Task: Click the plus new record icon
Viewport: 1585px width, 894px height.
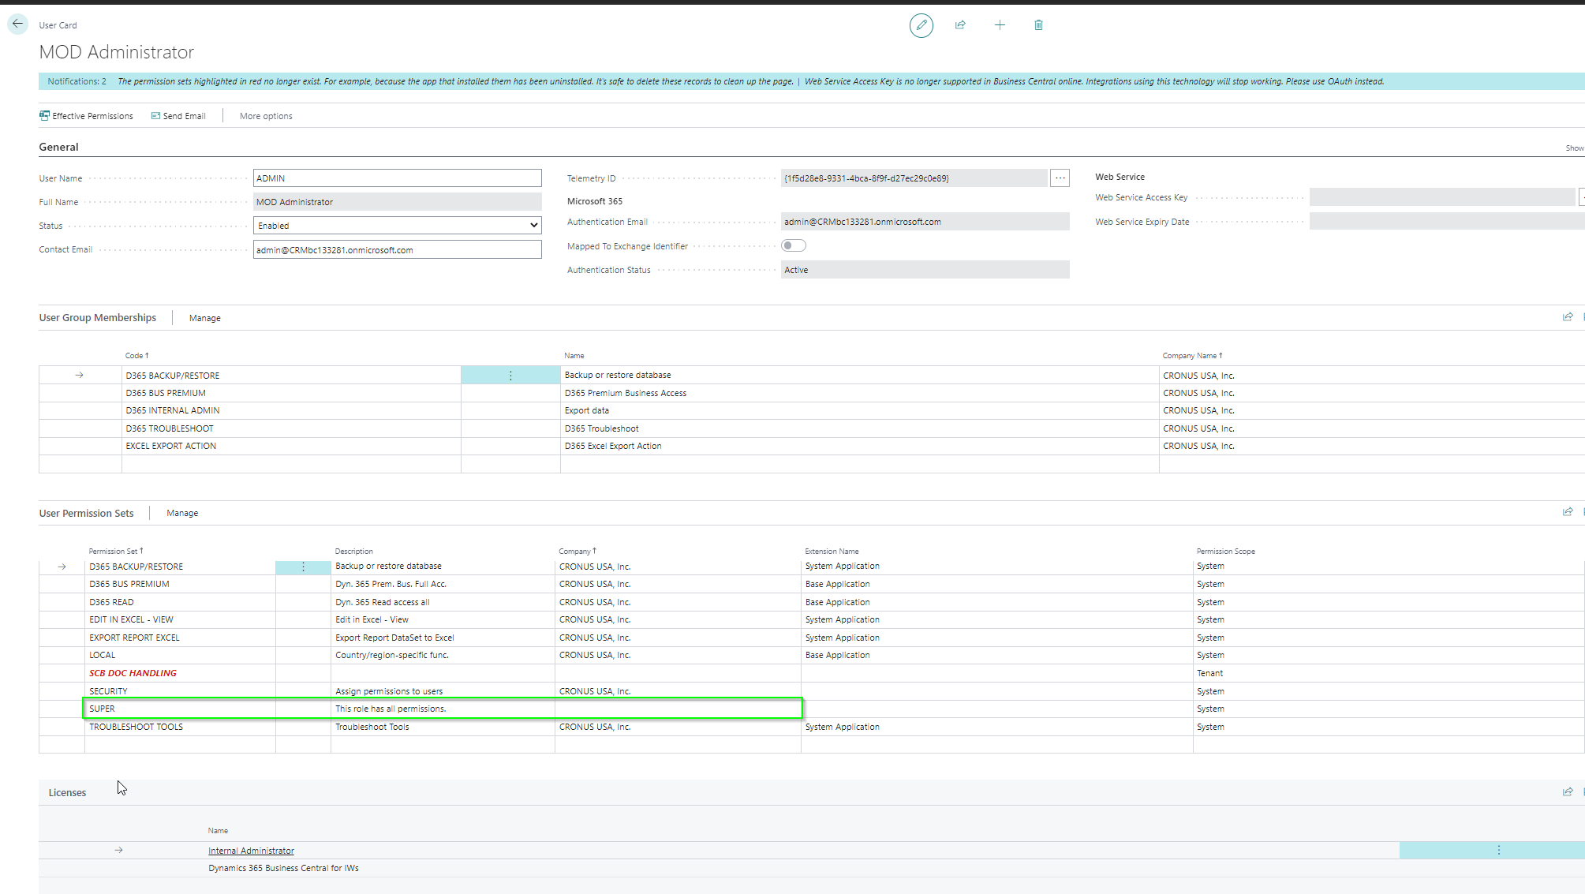Action: click(x=1000, y=25)
